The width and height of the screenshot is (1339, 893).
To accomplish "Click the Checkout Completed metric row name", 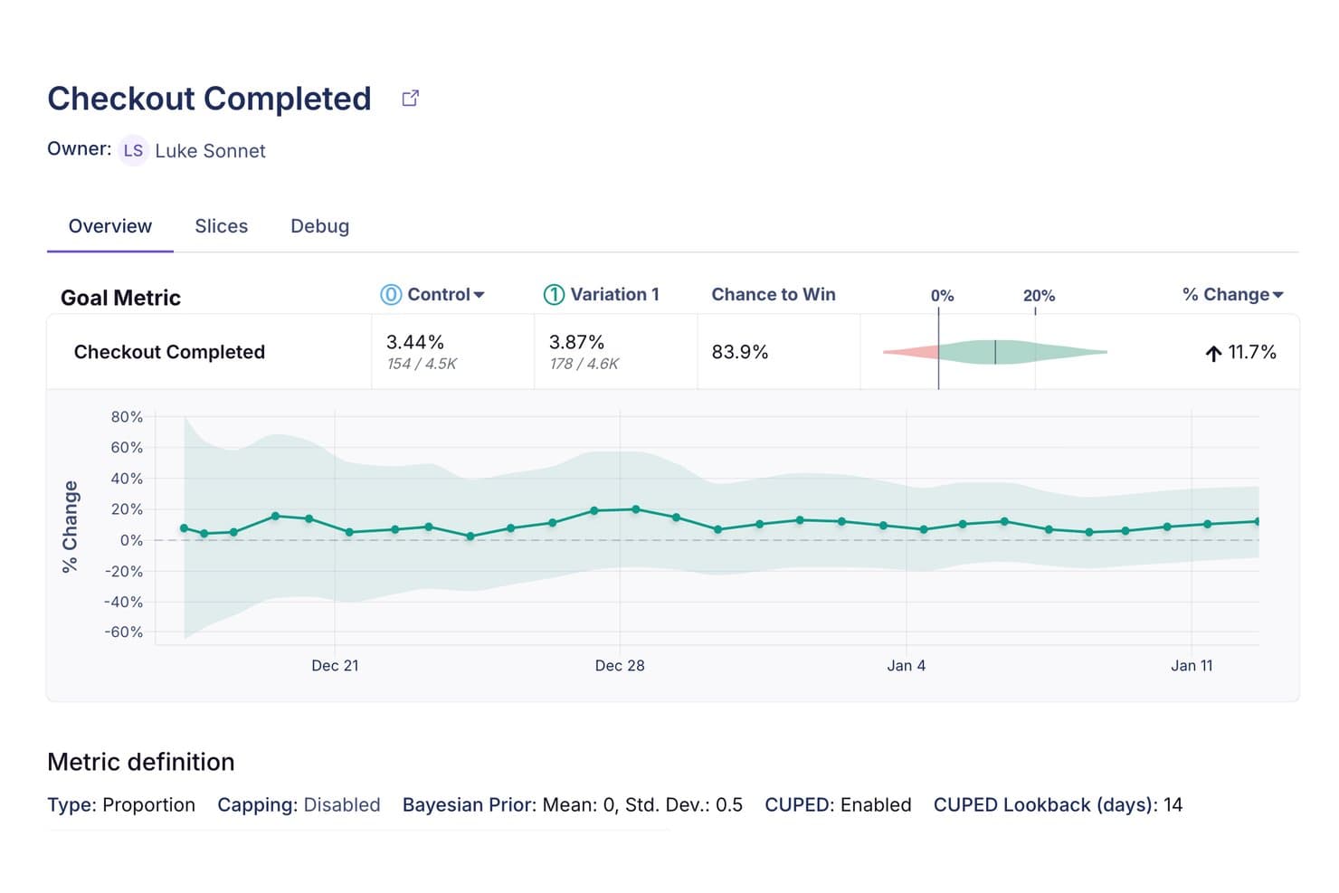I will click(169, 352).
